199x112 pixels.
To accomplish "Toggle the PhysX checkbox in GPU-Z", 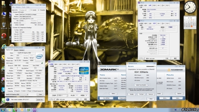I will (x=27, y=91).
